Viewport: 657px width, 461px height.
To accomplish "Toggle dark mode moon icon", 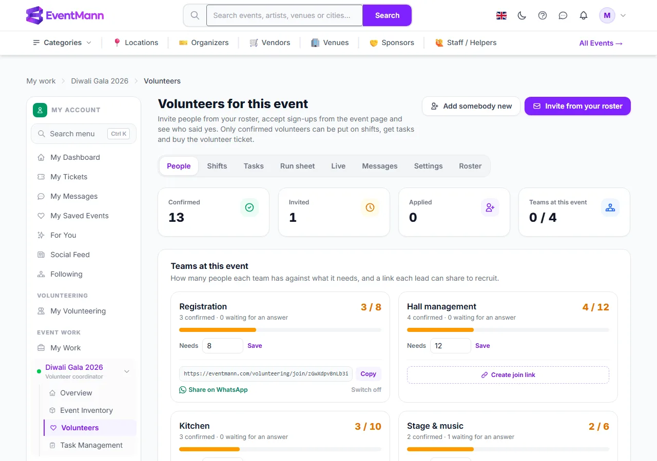I will pos(522,15).
